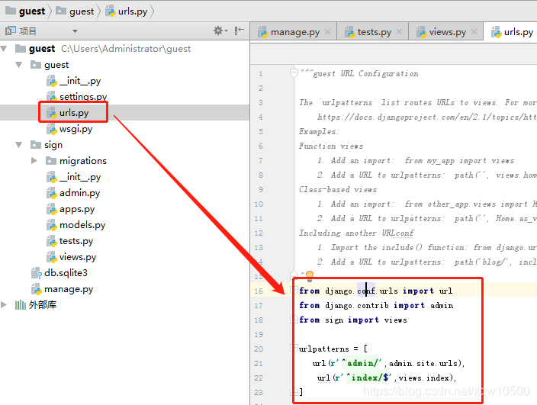Expand the 外部库 external libraries node
The height and width of the screenshot is (405, 537).
(x=4, y=304)
